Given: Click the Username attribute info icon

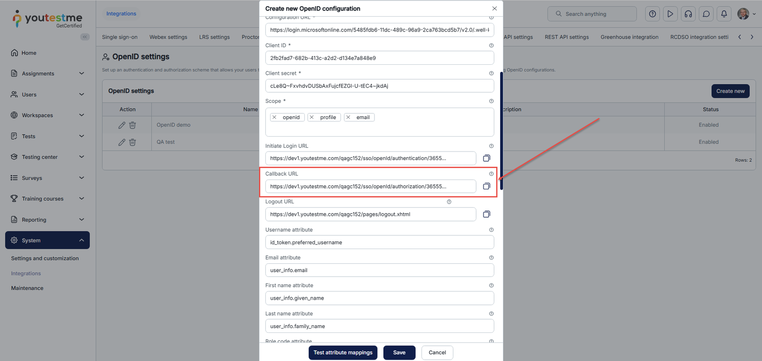Looking at the screenshot, I should 491,230.
